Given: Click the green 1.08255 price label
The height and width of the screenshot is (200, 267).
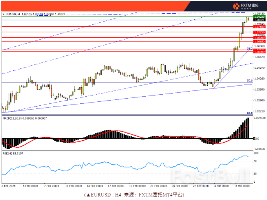Looking at the screenshot, I should click(x=259, y=17).
